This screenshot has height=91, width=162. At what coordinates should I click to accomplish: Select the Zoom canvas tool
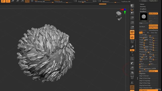tap(132, 18)
